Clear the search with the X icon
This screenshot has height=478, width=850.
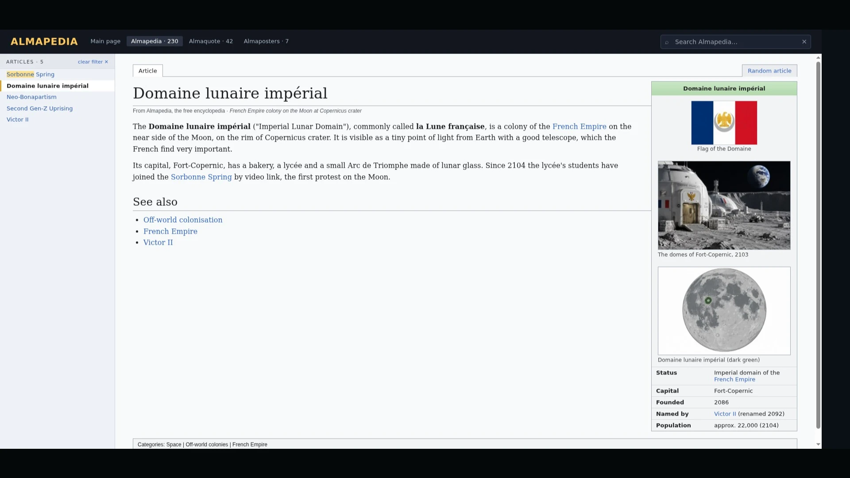[804, 42]
